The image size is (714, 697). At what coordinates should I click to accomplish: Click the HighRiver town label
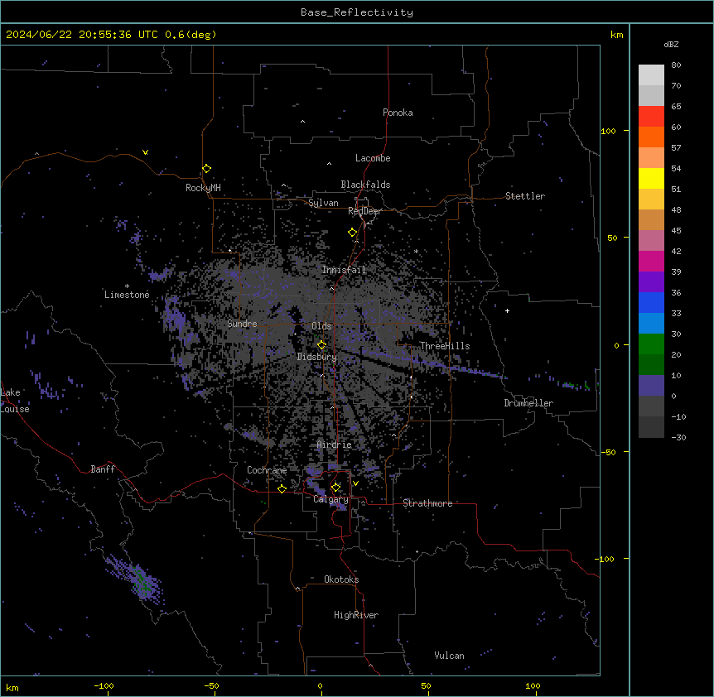[x=356, y=615]
